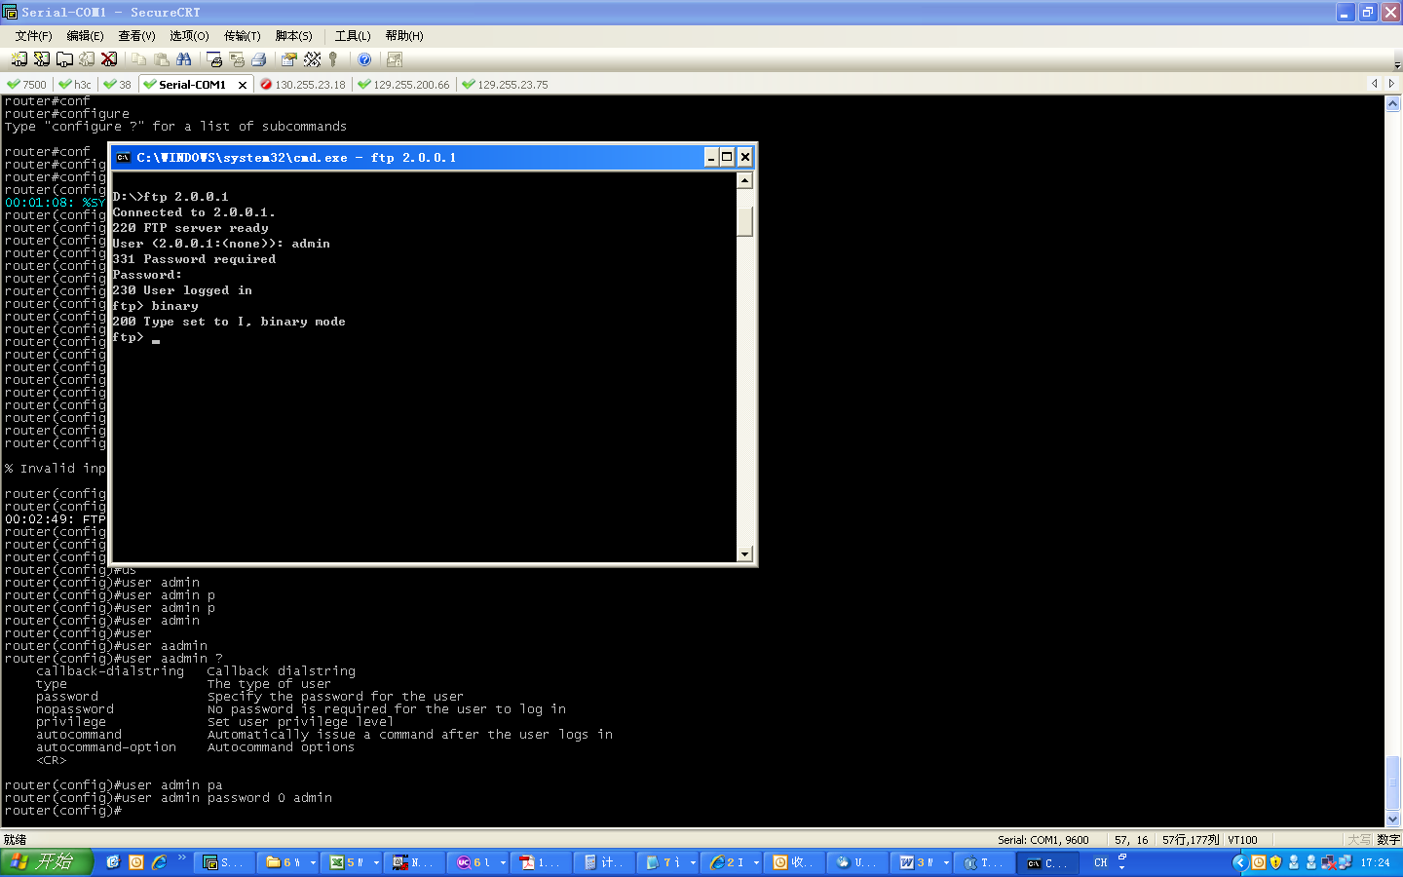Switch to the h3c session tab
The width and height of the screenshot is (1403, 877).
[x=76, y=85]
